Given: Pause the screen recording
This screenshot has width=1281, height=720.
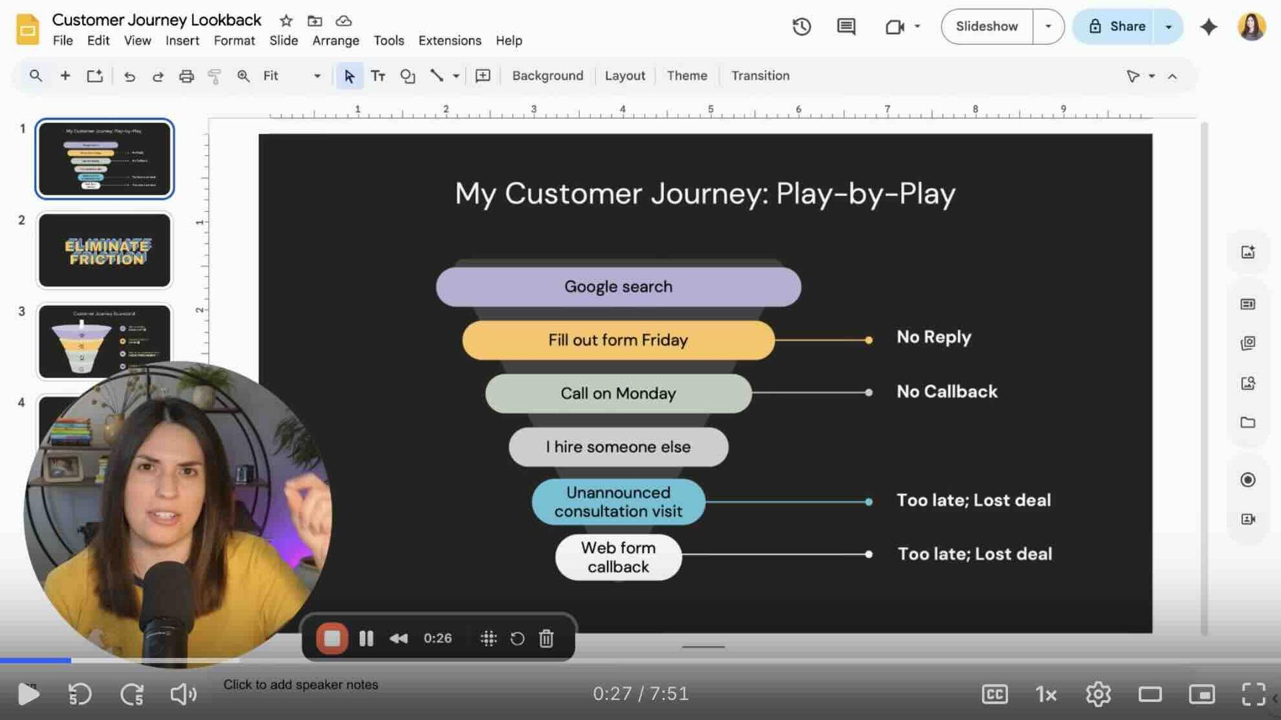Looking at the screenshot, I should click(x=366, y=639).
